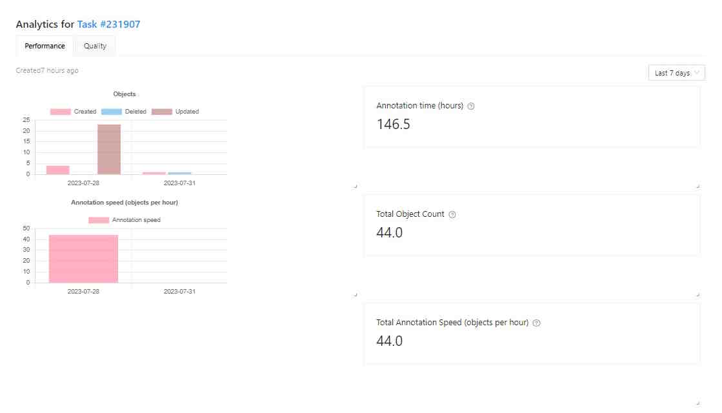The width and height of the screenshot is (722, 413).
Task: Open the Task #231907 link
Action: pos(108,25)
